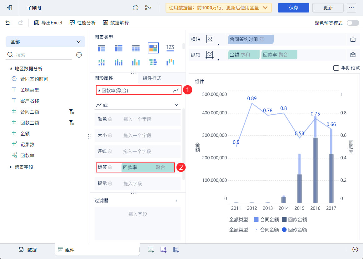Select the cross table chart type icon
This screenshot has height=259, width=363.
(x=118, y=48)
